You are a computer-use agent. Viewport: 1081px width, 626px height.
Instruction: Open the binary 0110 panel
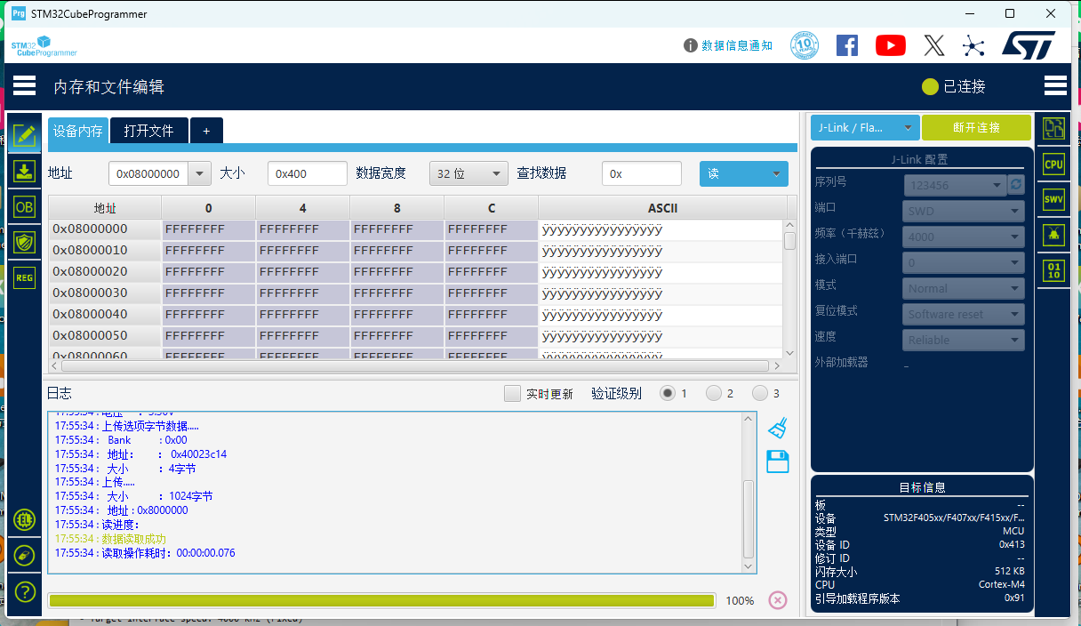pyautogui.click(x=1053, y=270)
